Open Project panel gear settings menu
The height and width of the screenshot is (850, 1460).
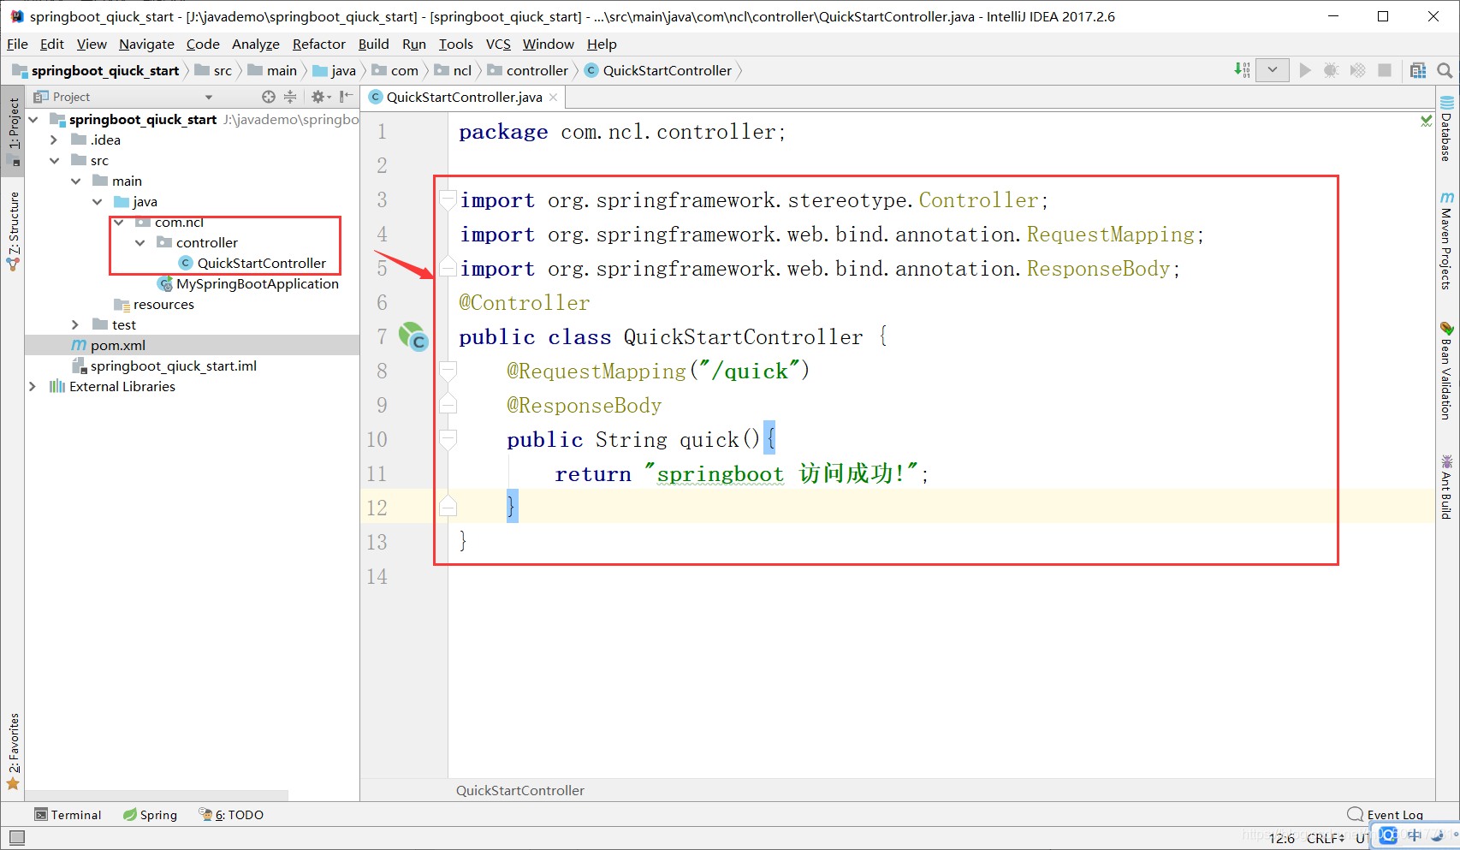[x=319, y=97]
